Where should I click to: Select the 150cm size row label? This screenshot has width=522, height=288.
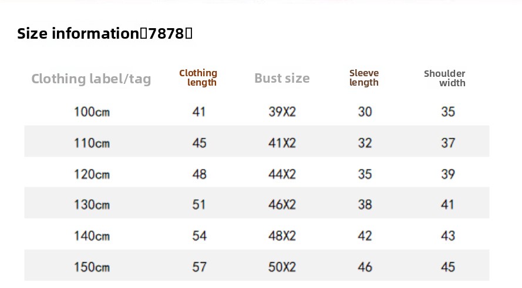tap(92, 267)
